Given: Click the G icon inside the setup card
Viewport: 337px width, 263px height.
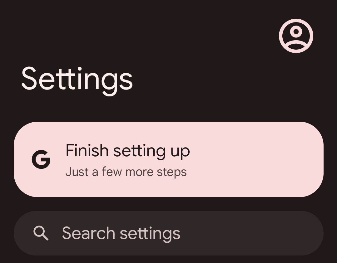Looking at the screenshot, I should 42,159.
